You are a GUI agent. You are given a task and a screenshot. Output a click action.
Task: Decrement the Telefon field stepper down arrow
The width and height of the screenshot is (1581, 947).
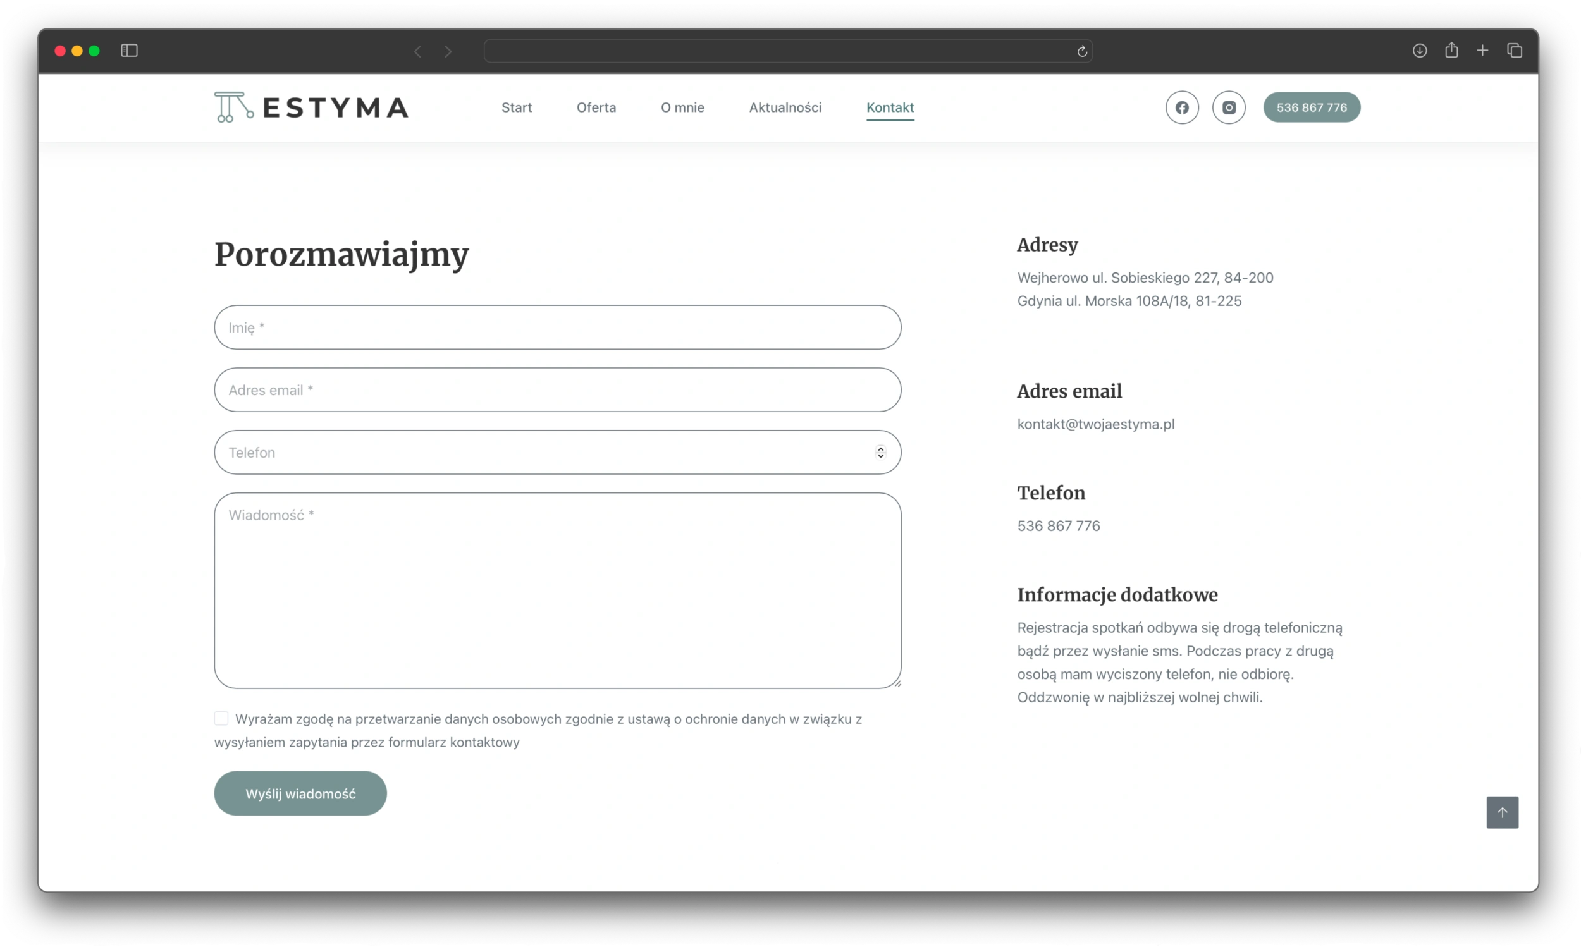tap(881, 456)
